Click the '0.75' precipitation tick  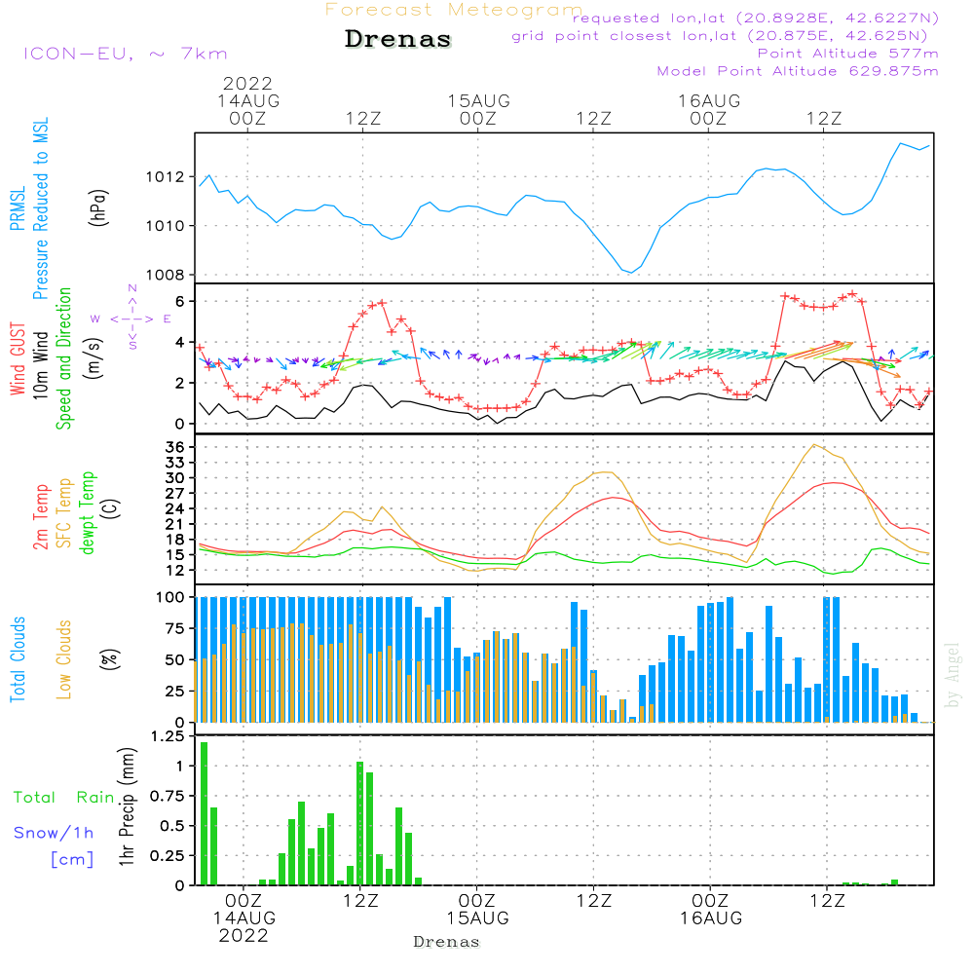[x=168, y=797]
